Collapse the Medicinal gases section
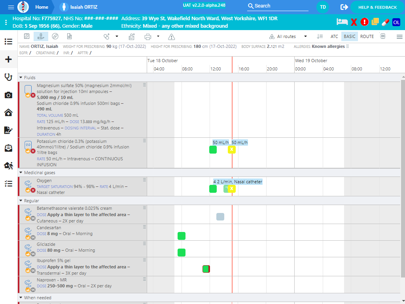 pyautogui.click(x=21, y=173)
